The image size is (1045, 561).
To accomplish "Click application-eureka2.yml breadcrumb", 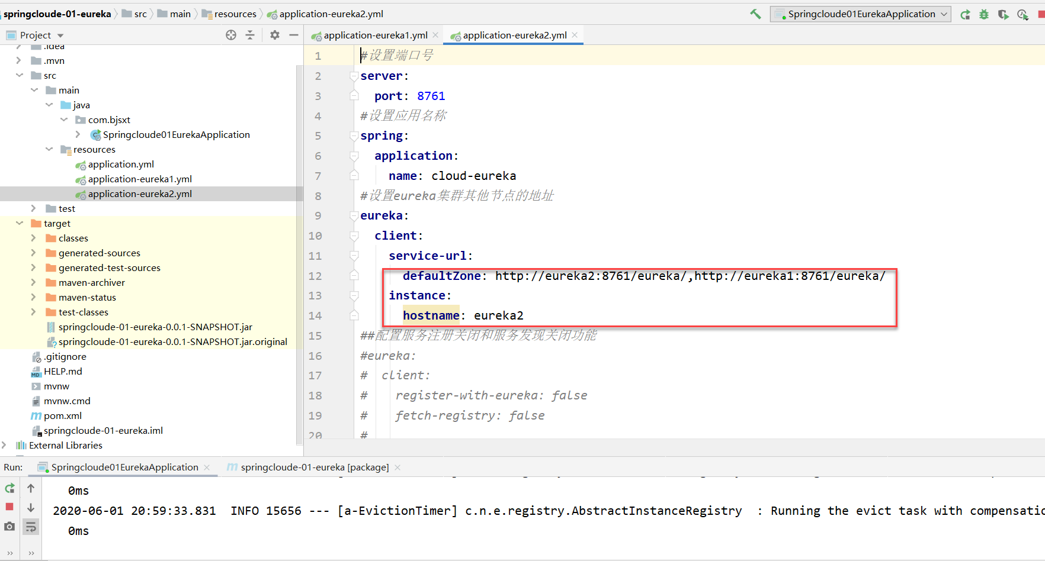I will point(325,14).
